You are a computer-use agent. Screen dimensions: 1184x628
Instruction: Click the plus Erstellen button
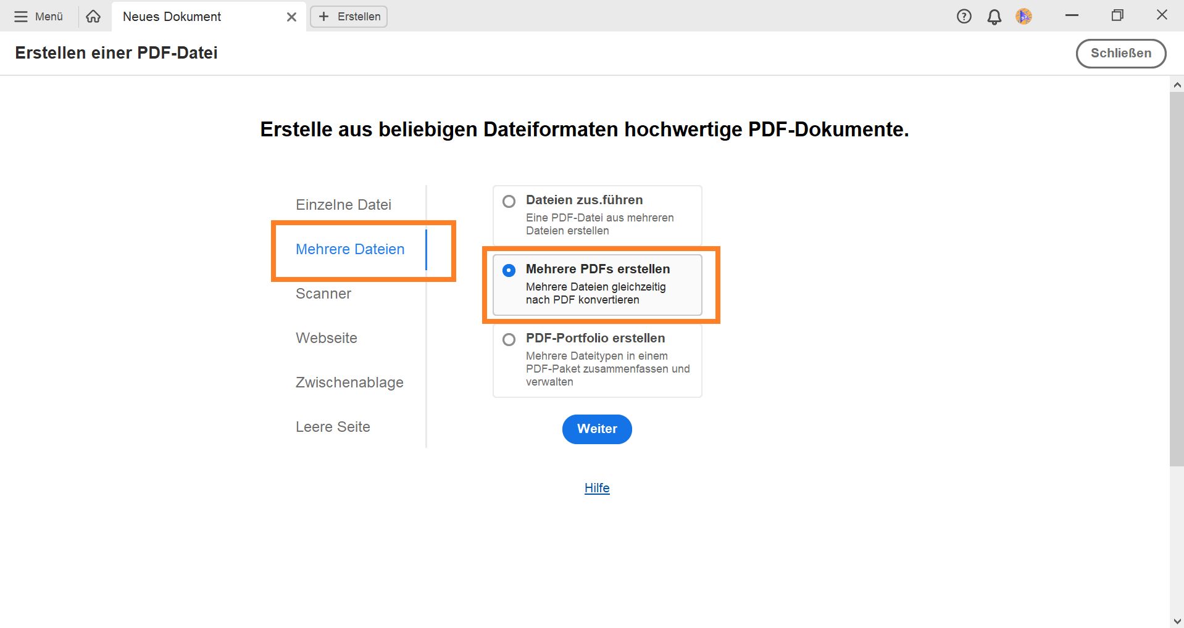click(x=348, y=17)
